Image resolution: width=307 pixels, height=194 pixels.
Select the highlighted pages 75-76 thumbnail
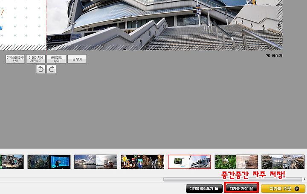pos(189,162)
